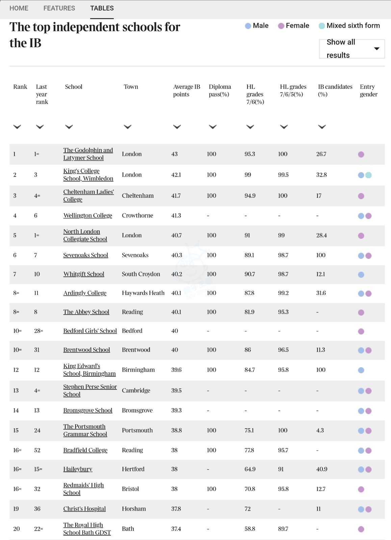The width and height of the screenshot is (391, 540).
Task: Open the Haileybury school link
Action: click(78, 469)
